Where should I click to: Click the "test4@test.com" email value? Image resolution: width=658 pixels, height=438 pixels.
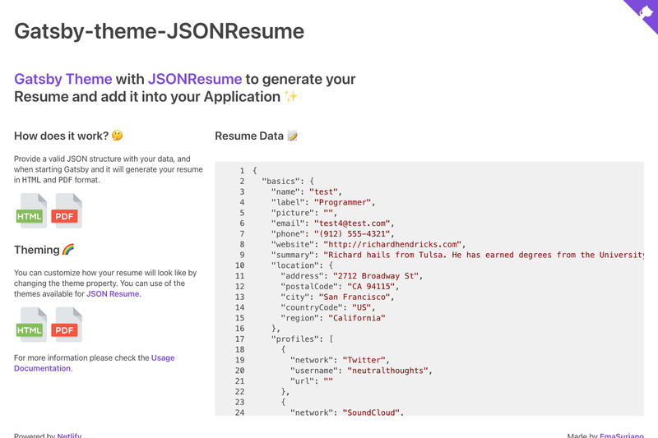[x=352, y=223]
